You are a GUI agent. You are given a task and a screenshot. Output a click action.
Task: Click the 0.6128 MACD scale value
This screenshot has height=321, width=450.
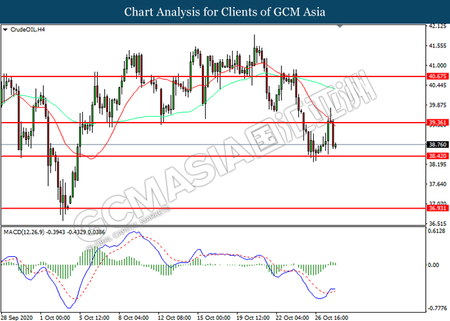[x=438, y=231]
